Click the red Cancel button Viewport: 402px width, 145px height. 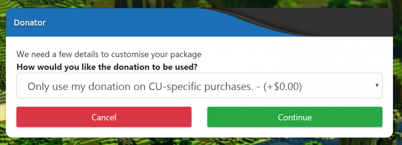point(104,117)
